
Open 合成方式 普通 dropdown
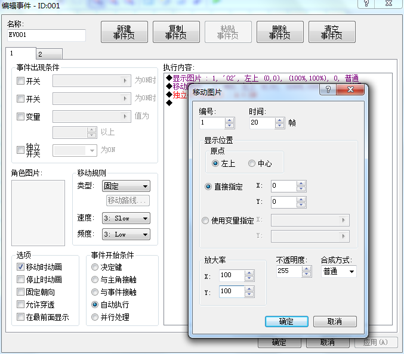(x=339, y=271)
